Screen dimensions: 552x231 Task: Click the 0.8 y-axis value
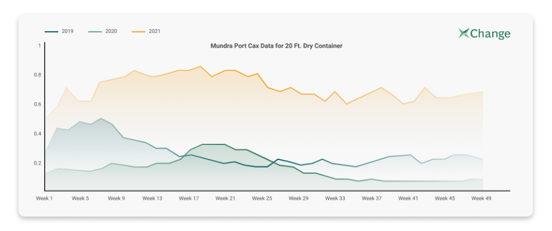(38, 75)
